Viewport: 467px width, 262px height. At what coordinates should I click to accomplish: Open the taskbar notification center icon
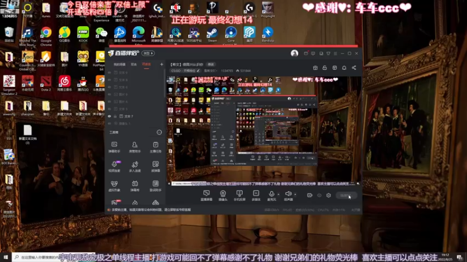[459, 257]
